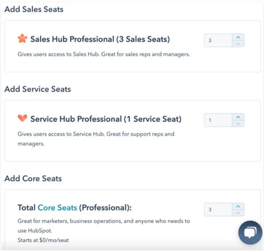264x251 pixels.
Task: Increase Total Core Seats with up arrow
Action: [238, 206]
